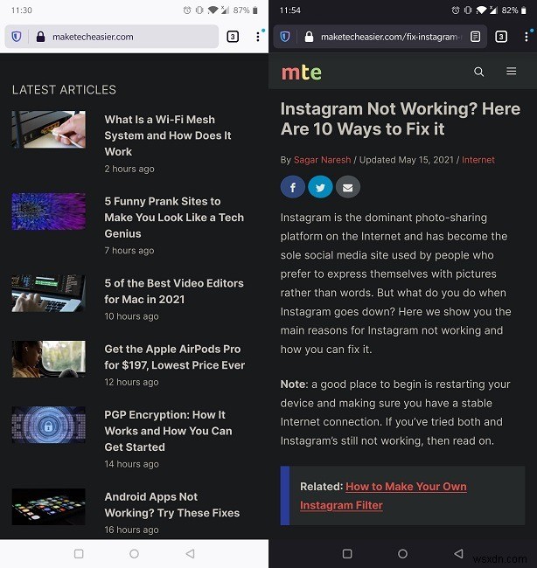Tap the phone apps thumbnail for Android Apps article
The image size is (537, 568).
tap(49, 507)
